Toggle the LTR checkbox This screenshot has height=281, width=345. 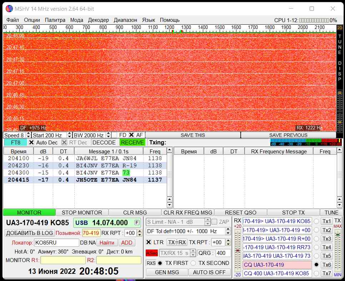tap(149, 242)
